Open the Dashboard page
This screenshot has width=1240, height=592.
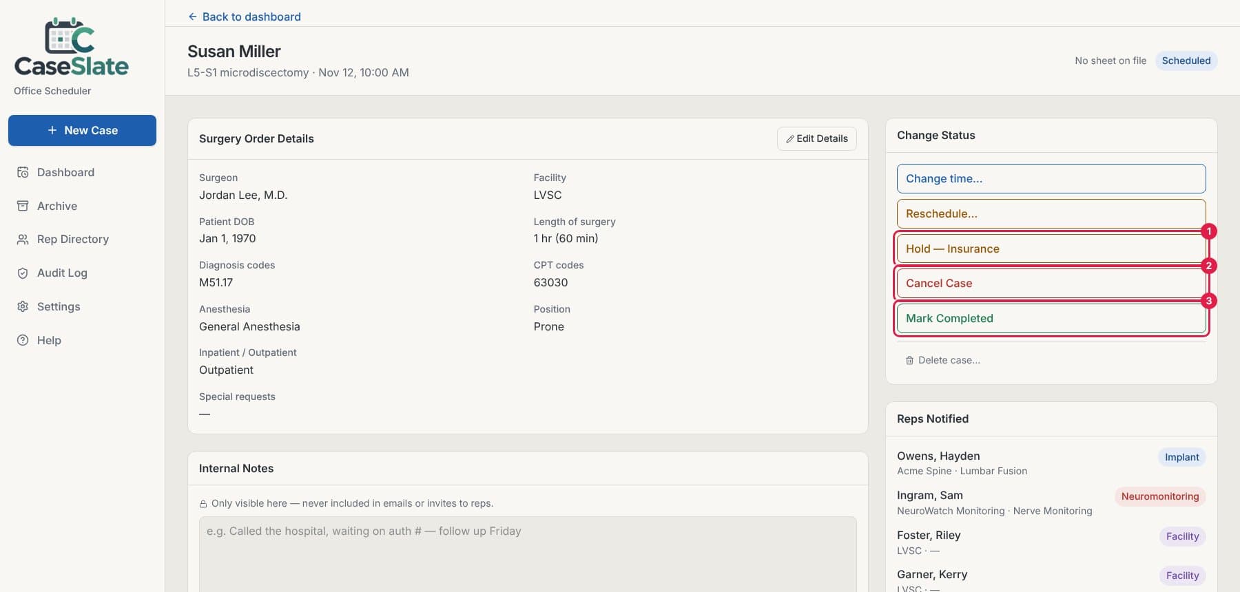tap(82, 172)
